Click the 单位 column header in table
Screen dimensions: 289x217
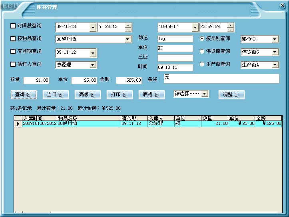click(187, 118)
